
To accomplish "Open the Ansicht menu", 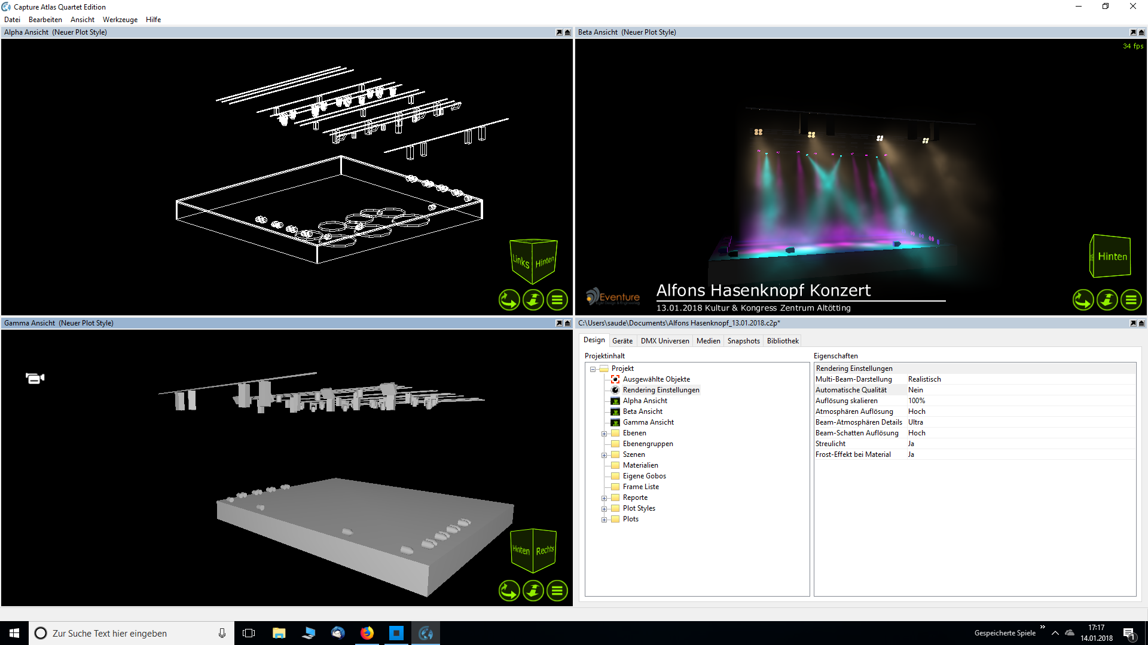I will [83, 20].
